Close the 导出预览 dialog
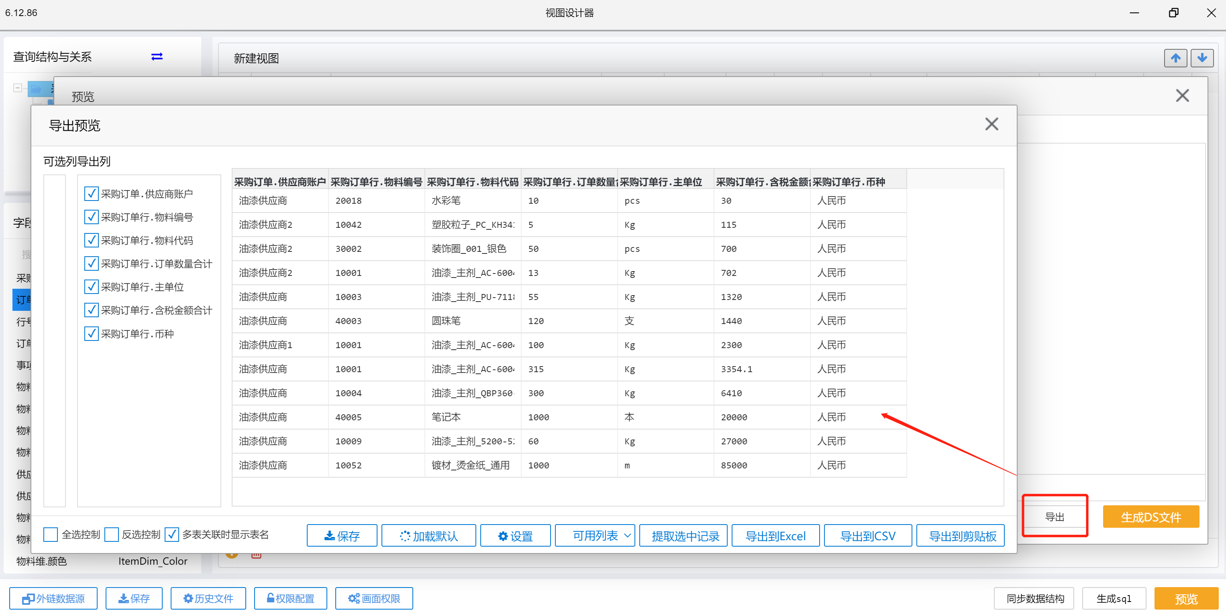Screen dimensions: 1226x616 (x=991, y=124)
